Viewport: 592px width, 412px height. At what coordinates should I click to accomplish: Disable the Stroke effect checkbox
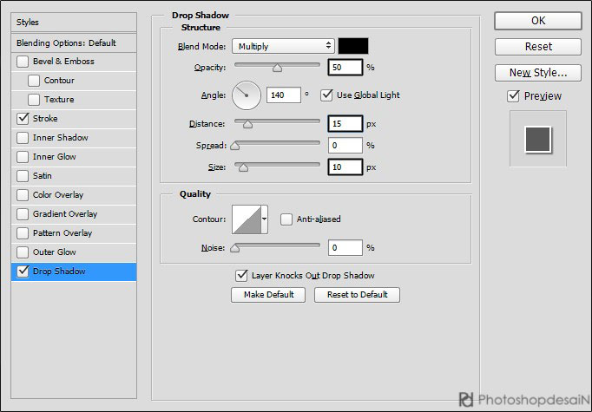[x=23, y=119]
